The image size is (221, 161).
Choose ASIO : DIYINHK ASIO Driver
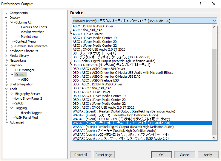(x=142, y=26)
